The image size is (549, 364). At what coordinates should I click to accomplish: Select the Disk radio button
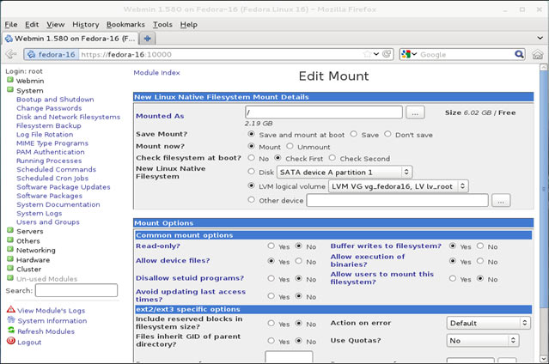pos(251,172)
